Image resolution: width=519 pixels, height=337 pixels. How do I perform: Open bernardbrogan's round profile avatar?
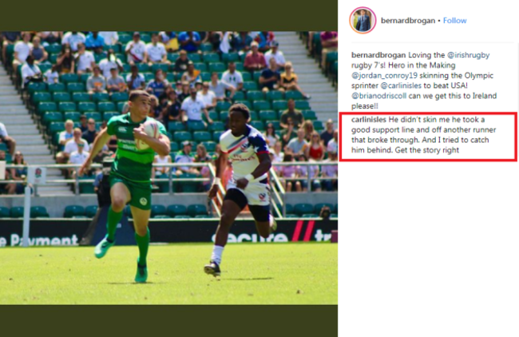coord(363,21)
